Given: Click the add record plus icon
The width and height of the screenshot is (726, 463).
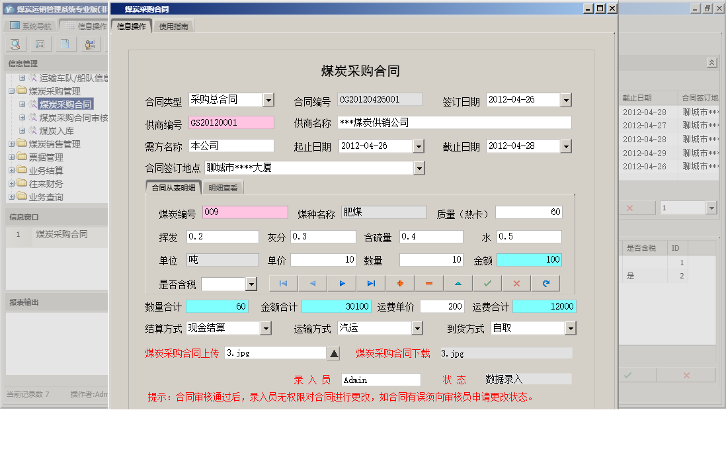Looking at the screenshot, I should [x=399, y=283].
